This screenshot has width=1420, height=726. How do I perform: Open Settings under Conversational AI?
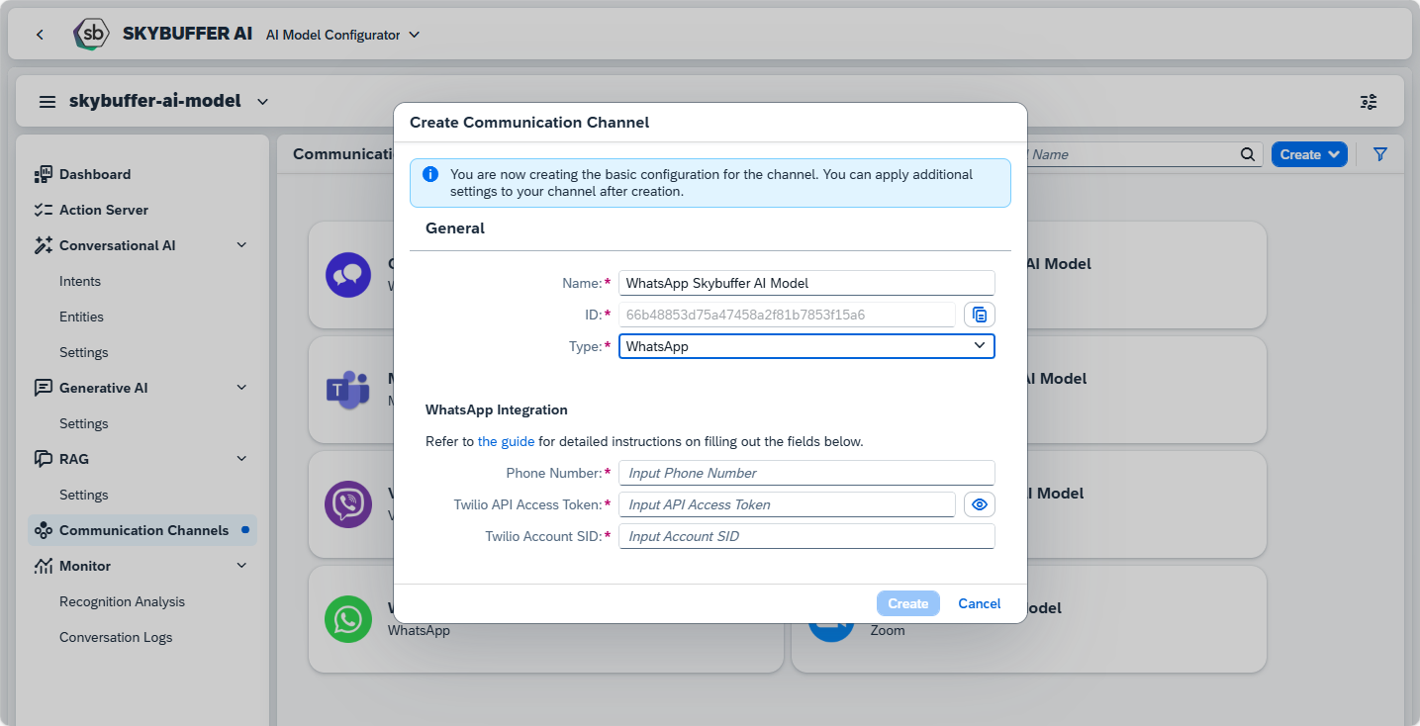[84, 352]
